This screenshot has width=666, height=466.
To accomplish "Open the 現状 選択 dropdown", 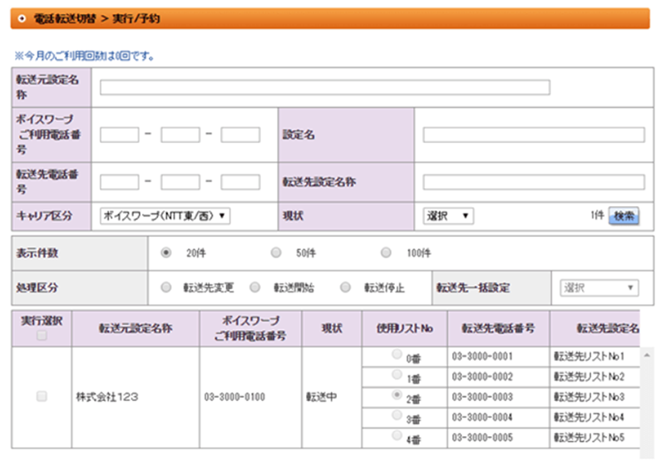I will pos(448,216).
